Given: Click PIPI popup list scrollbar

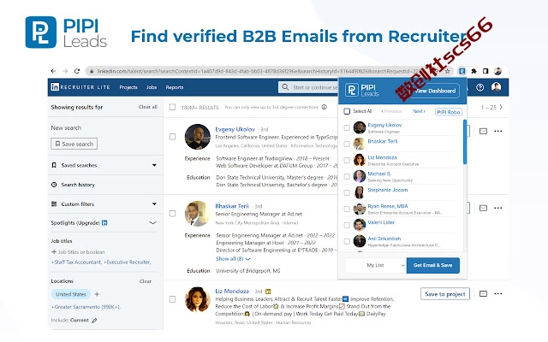Looking at the screenshot, I should tap(465, 142).
